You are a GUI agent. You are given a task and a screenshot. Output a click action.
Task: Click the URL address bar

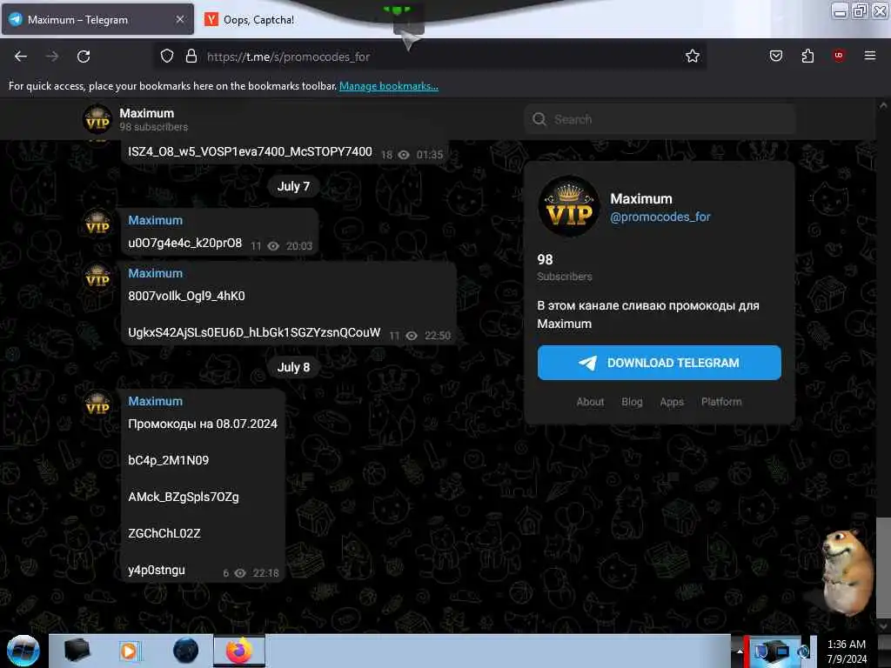[x=432, y=57]
